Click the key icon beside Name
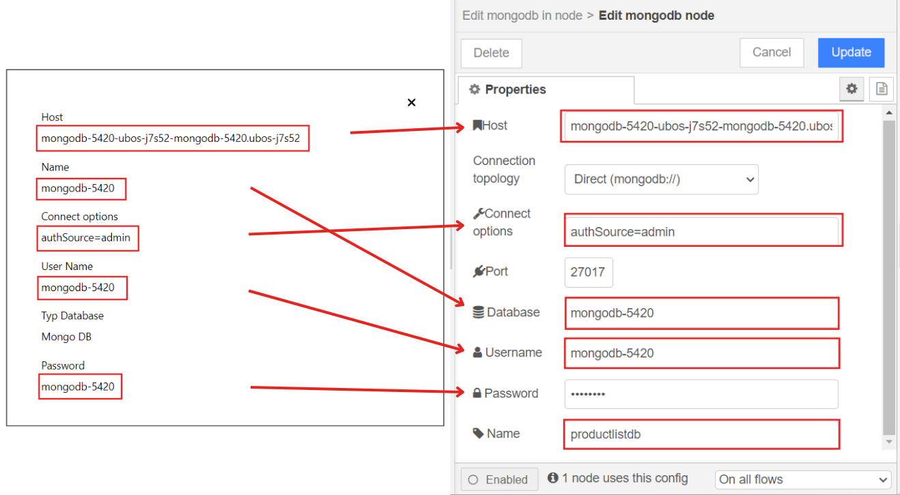The image size is (900, 495). click(x=477, y=433)
